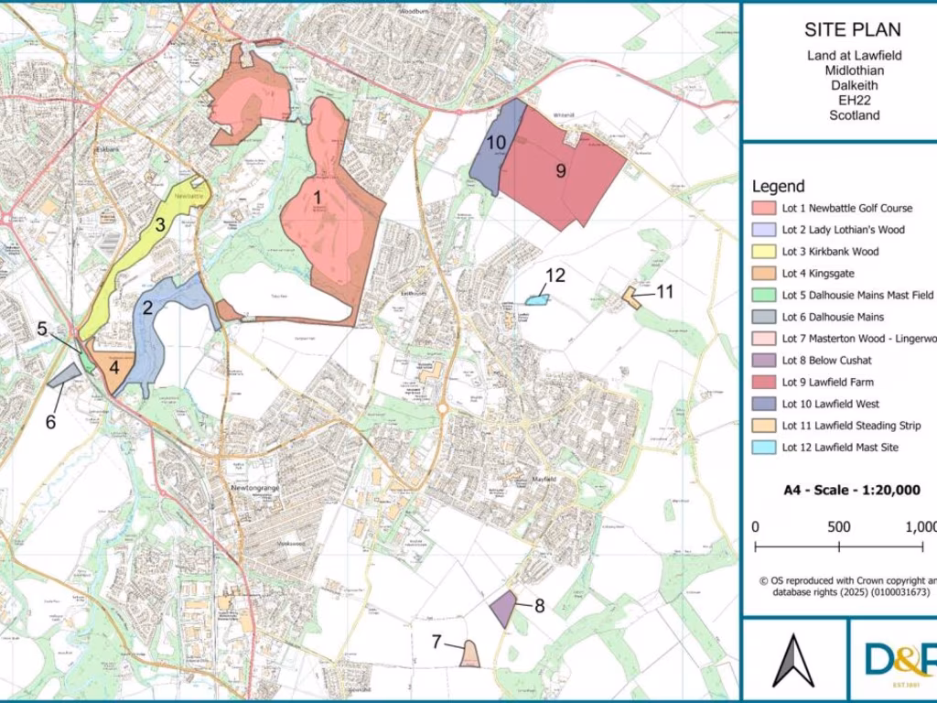
Task: Click the Lot 5 Dalhousie Mains Mast Field swatch
Action: (763, 296)
